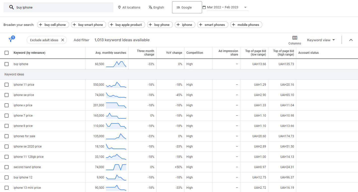View trend sparkline for iphones for sale
The width and height of the screenshot is (358, 192).
[116, 136]
